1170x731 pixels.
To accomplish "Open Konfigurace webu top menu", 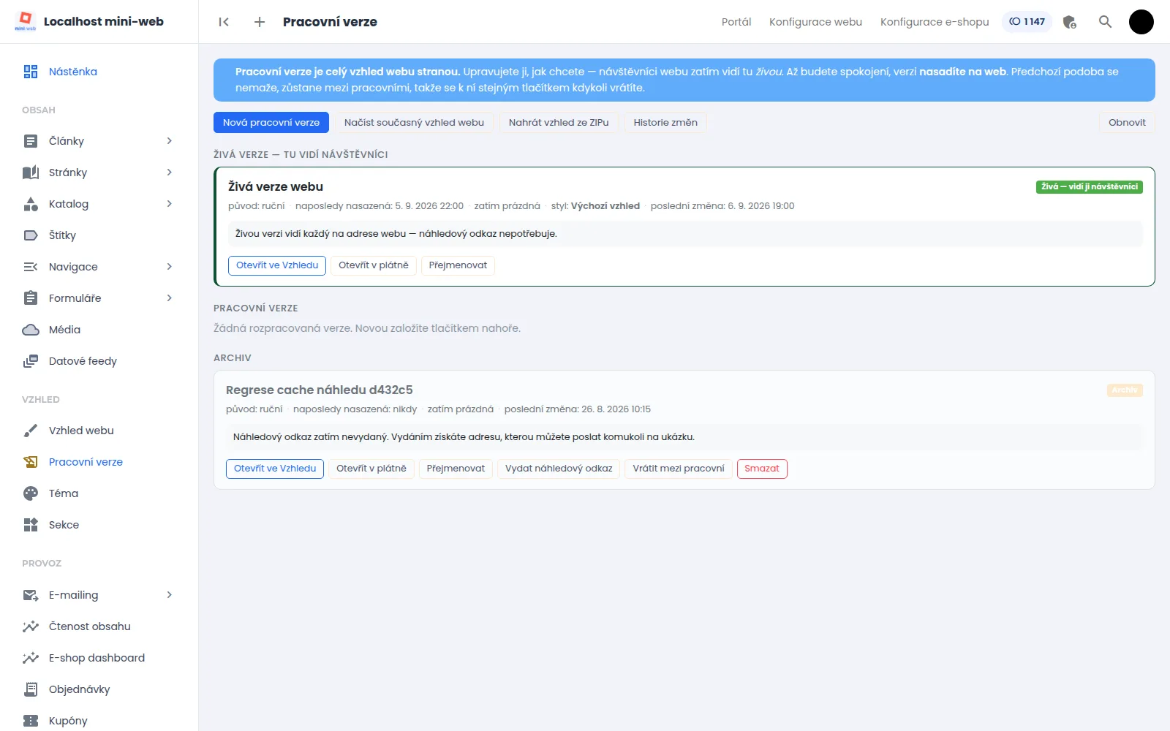I will (x=815, y=22).
